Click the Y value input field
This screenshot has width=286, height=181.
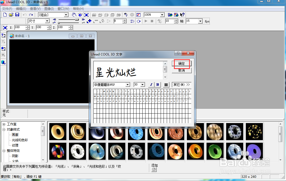coord(41,28)
